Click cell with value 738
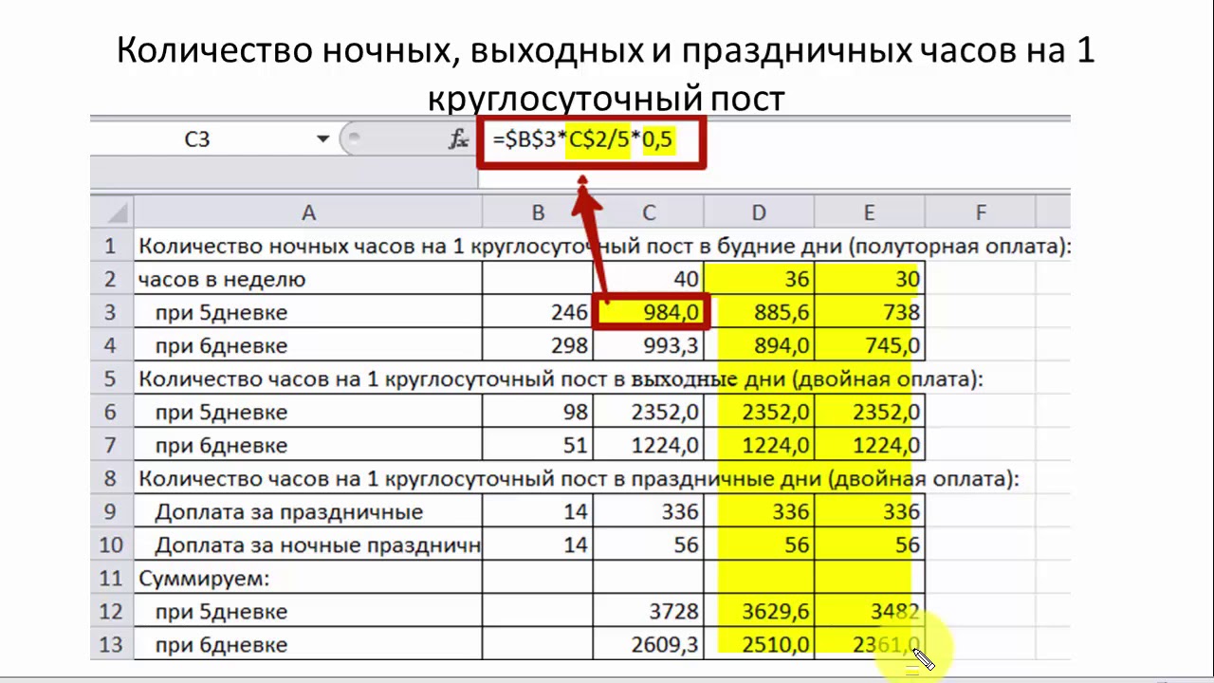 coord(870,312)
